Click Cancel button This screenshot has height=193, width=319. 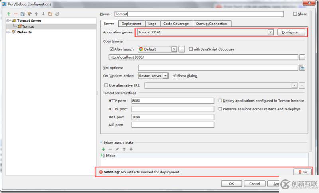(x=254, y=184)
